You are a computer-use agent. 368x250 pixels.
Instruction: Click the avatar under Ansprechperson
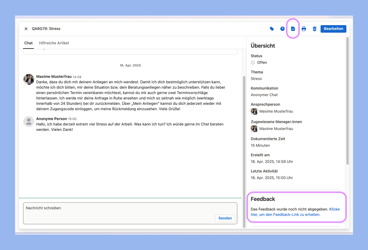tap(254, 111)
